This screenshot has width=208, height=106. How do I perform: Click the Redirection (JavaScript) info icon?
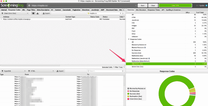149,58
